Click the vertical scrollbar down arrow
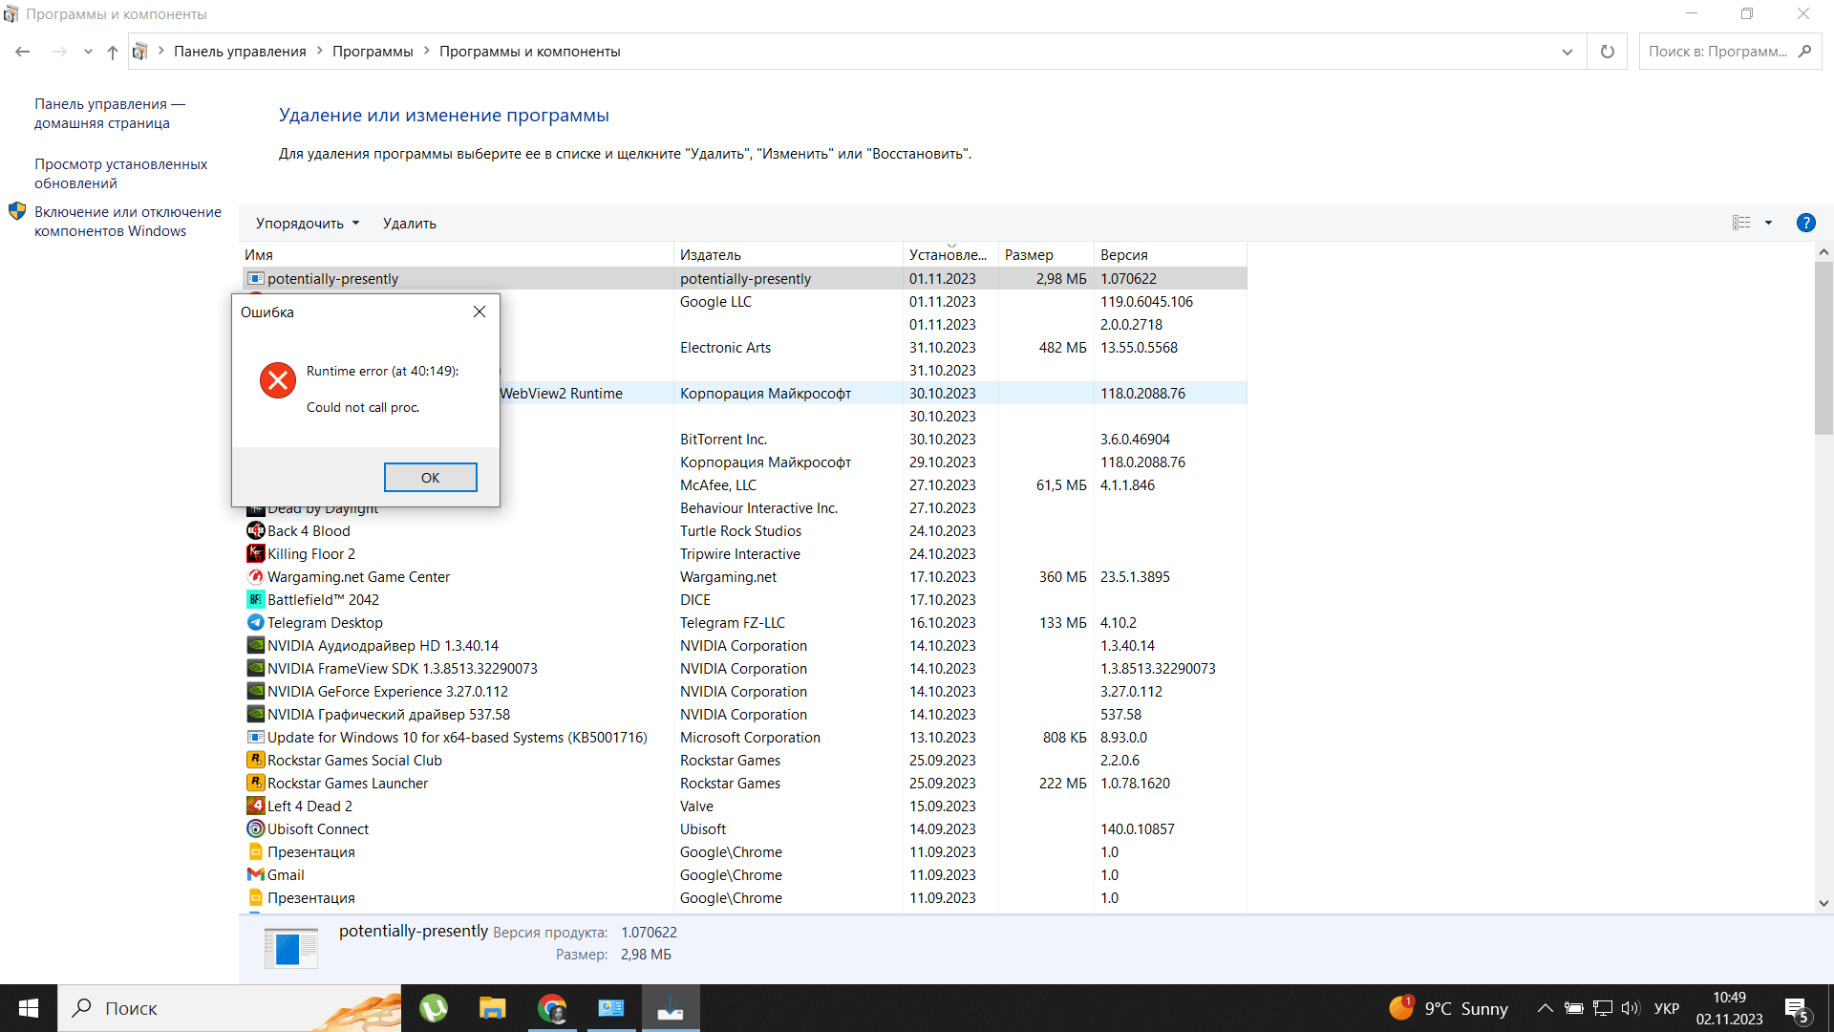 click(x=1823, y=902)
